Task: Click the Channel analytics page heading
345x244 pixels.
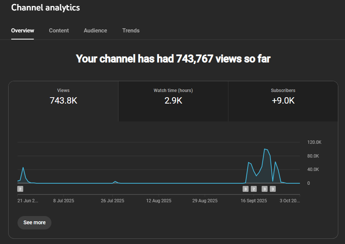Action: [45, 7]
